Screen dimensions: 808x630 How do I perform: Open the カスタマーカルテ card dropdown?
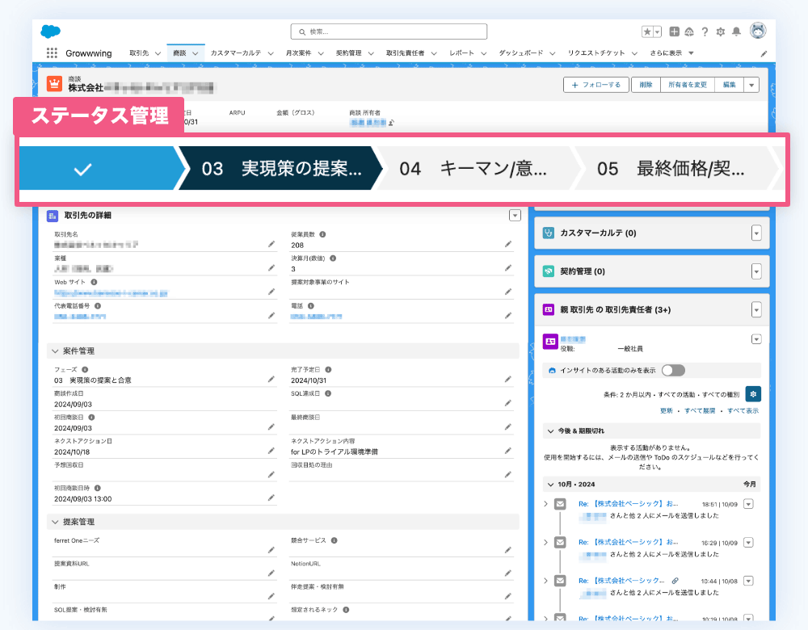pyautogui.click(x=756, y=233)
